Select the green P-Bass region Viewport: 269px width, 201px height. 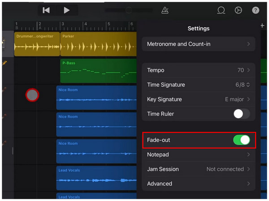(x=98, y=70)
